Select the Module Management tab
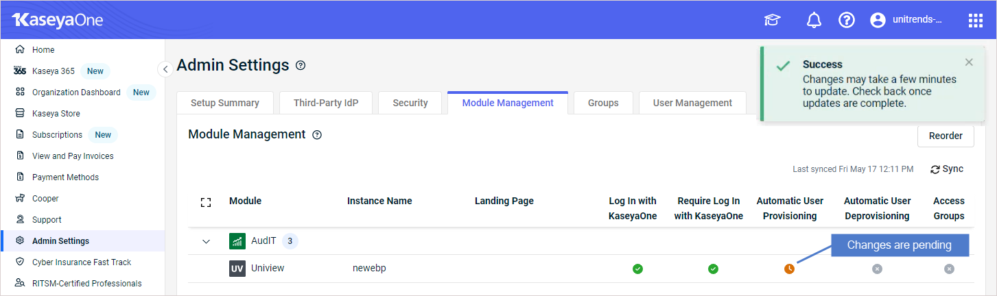 [508, 103]
